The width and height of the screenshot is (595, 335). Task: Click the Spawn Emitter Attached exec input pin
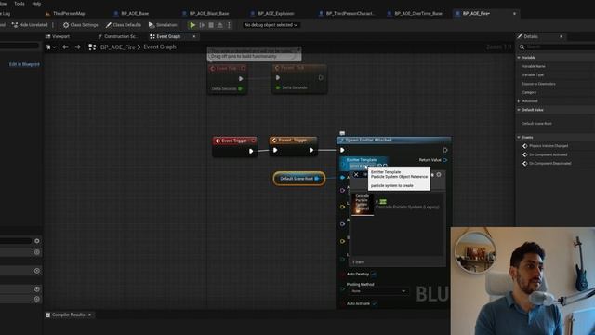pos(342,150)
